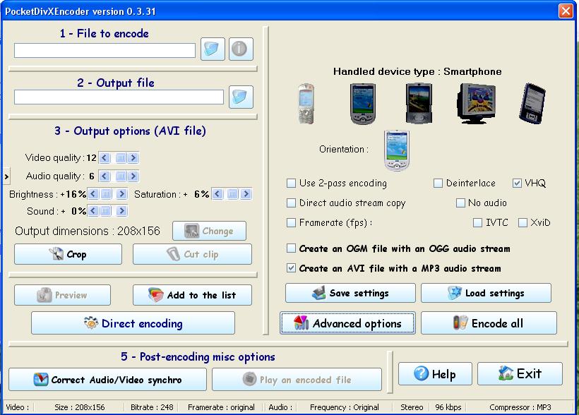
Task: Select the desktop monitor device icon
Action: (x=476, y=104)
